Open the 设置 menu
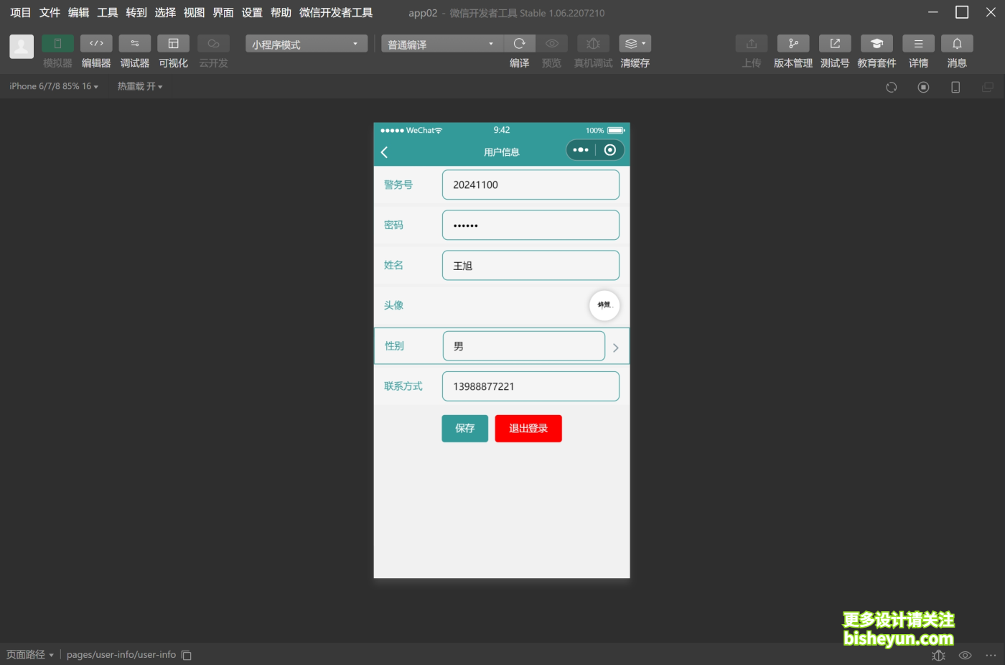The height and width of the screenshot is (665, 1005). pos(252,13)
